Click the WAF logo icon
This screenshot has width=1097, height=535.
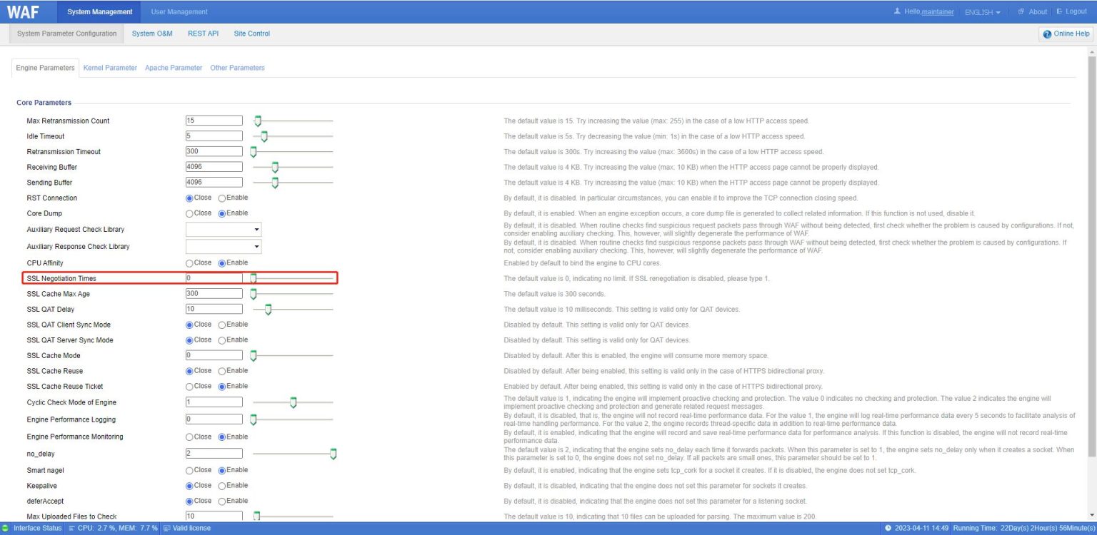point(24,11)
